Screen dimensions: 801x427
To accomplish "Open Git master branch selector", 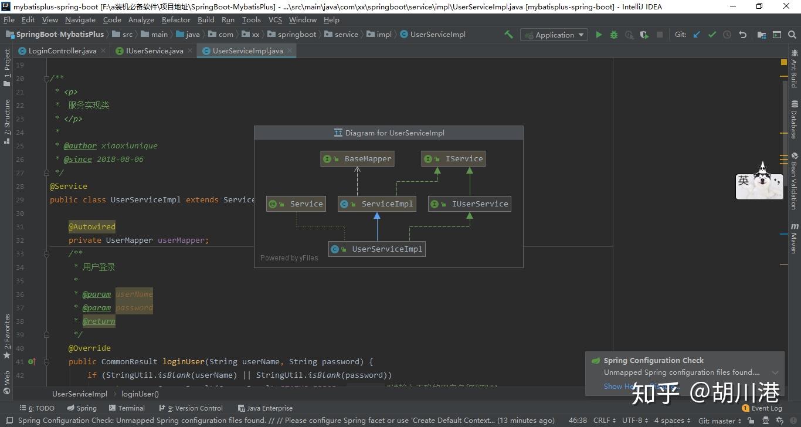I will [x=719, y=421].
